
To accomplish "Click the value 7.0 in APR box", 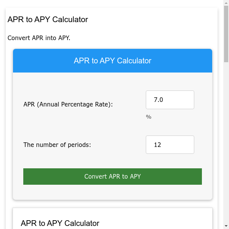I will [158, 100].
